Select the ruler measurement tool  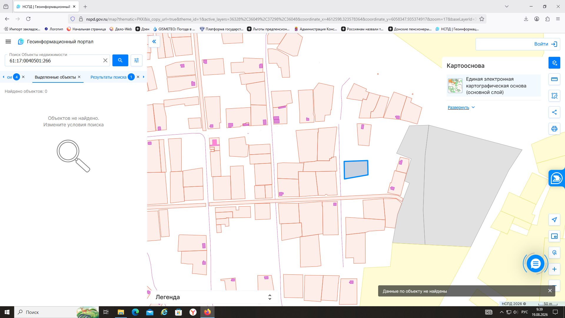pyautogui.click(x=554, y=79)
